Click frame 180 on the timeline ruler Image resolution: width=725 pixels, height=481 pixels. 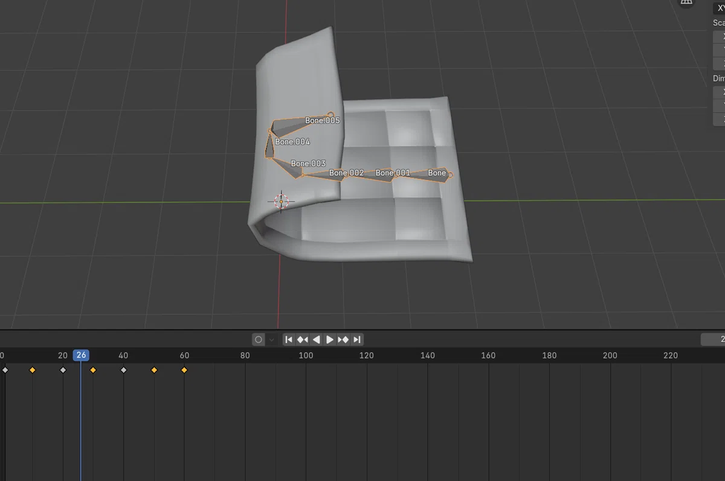[x=549, y=355]
